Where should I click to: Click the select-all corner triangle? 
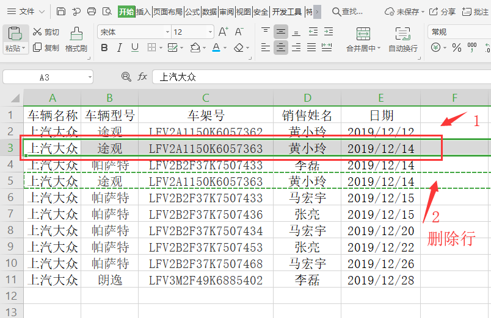[x=16, y=98]
